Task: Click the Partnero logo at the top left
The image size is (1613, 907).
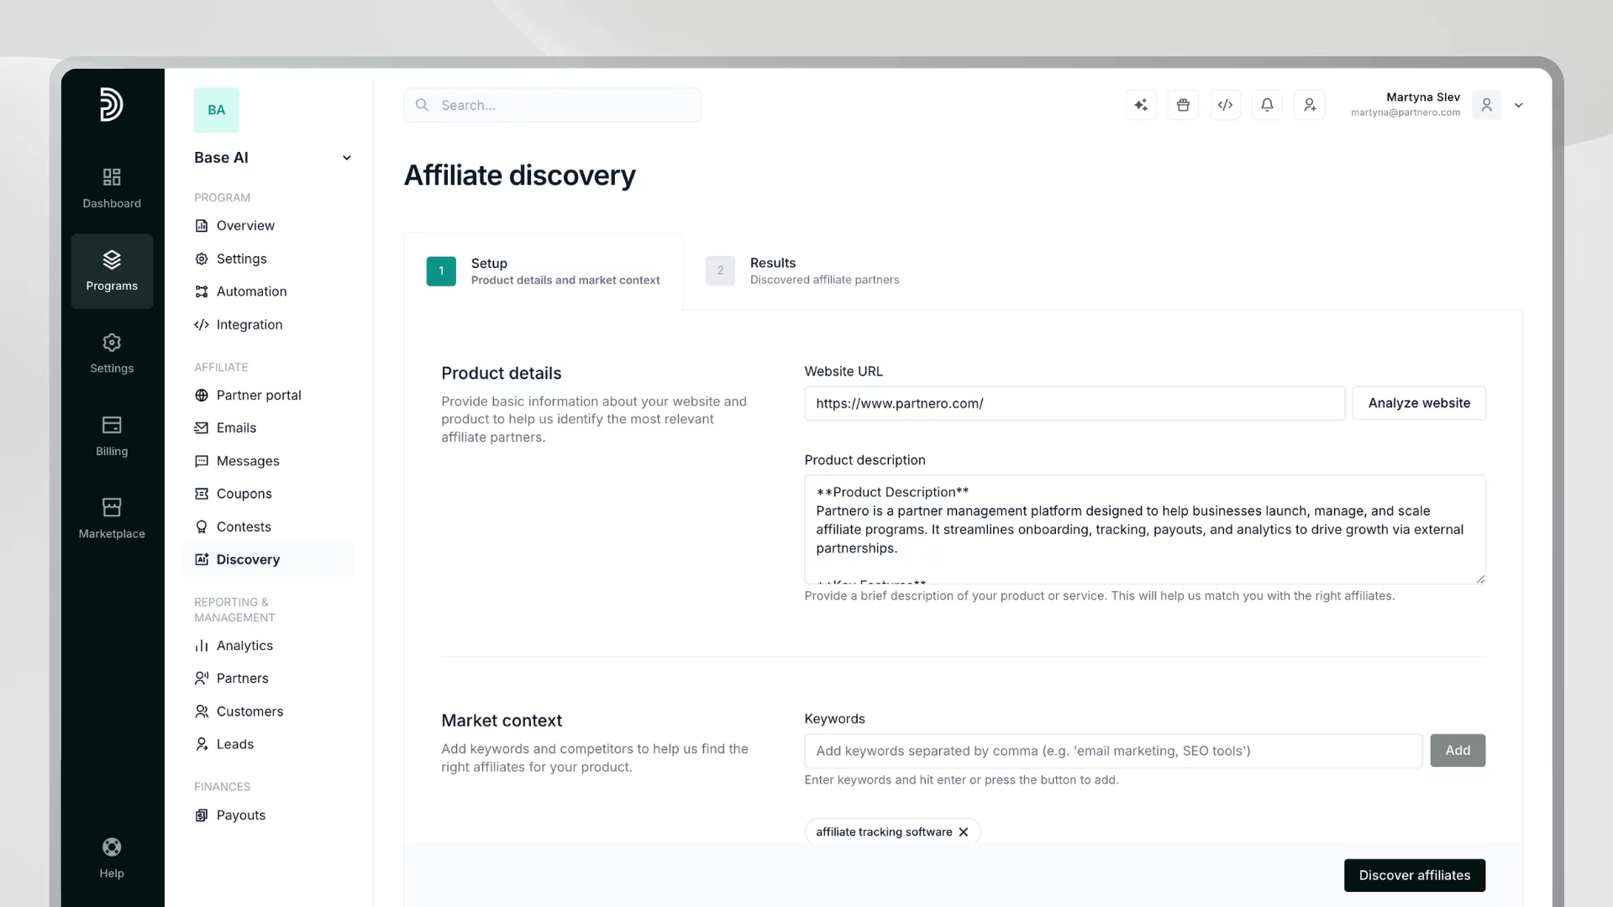Action: click(x=112, y=104)
